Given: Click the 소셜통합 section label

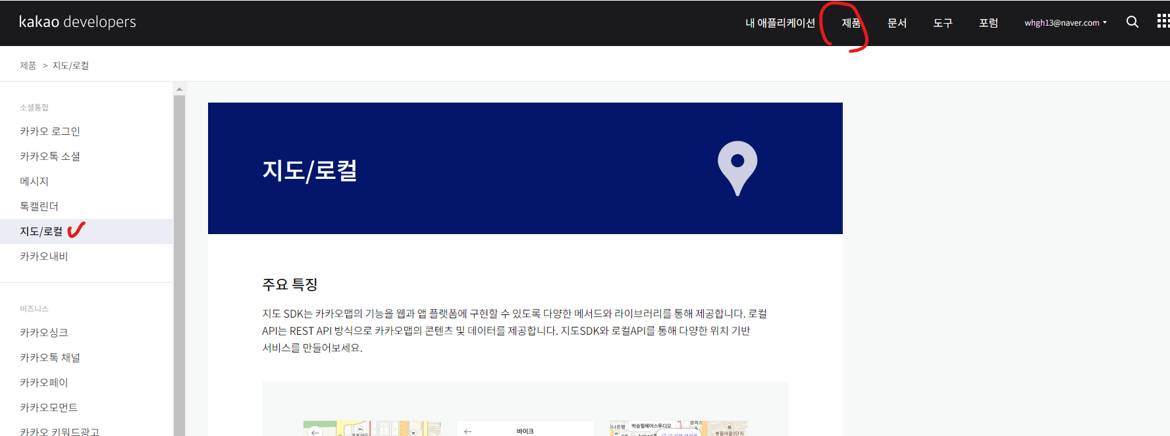Looking at the screenshot, I should pos(34,107).
